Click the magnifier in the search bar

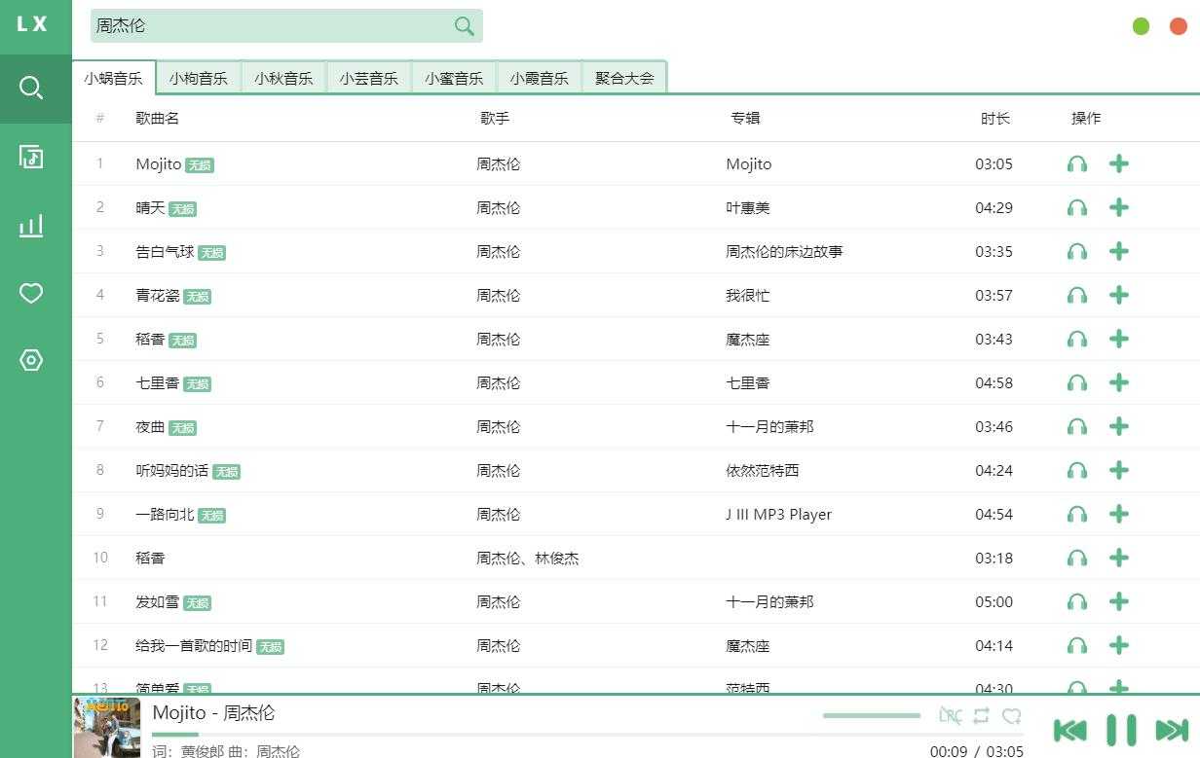tap(463, 25)
